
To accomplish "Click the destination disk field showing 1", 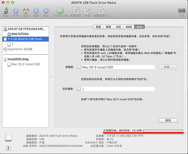I will tap(118, 89).
